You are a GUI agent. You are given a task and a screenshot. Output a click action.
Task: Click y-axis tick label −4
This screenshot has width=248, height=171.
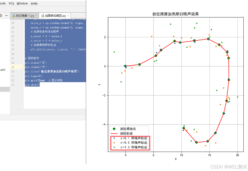coord(104,124)
